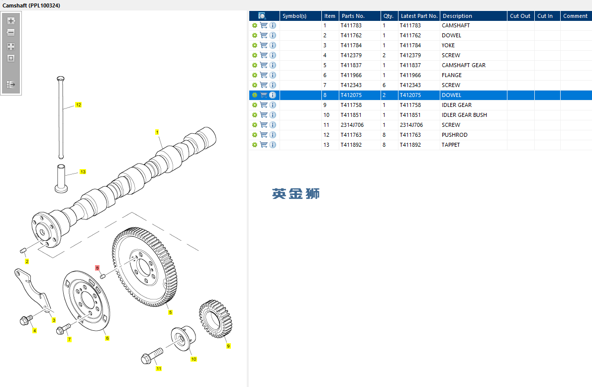Add CAMSHAFT T411783 to cart

[264, 25]
